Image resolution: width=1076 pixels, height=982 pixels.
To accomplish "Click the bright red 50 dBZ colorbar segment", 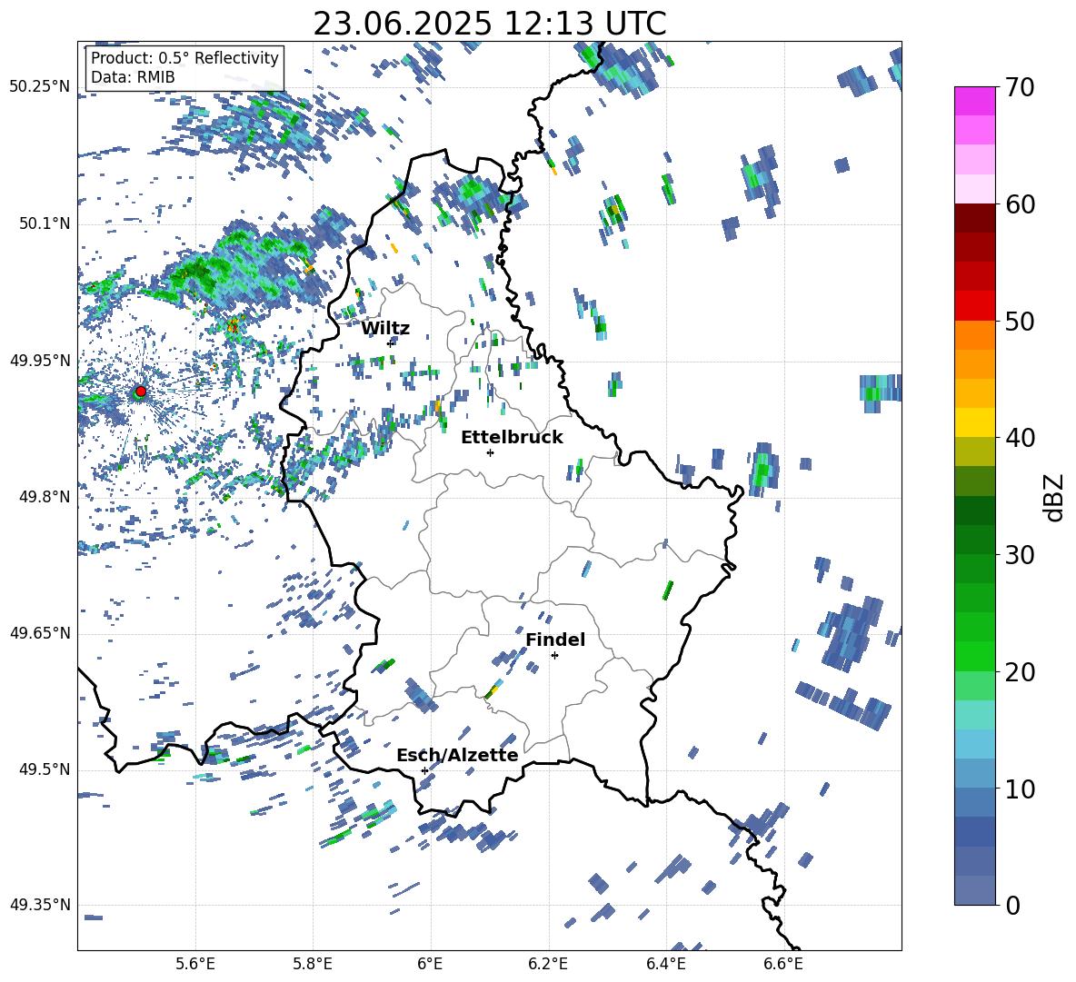I will pyautogui.click(x=974, y=306).
